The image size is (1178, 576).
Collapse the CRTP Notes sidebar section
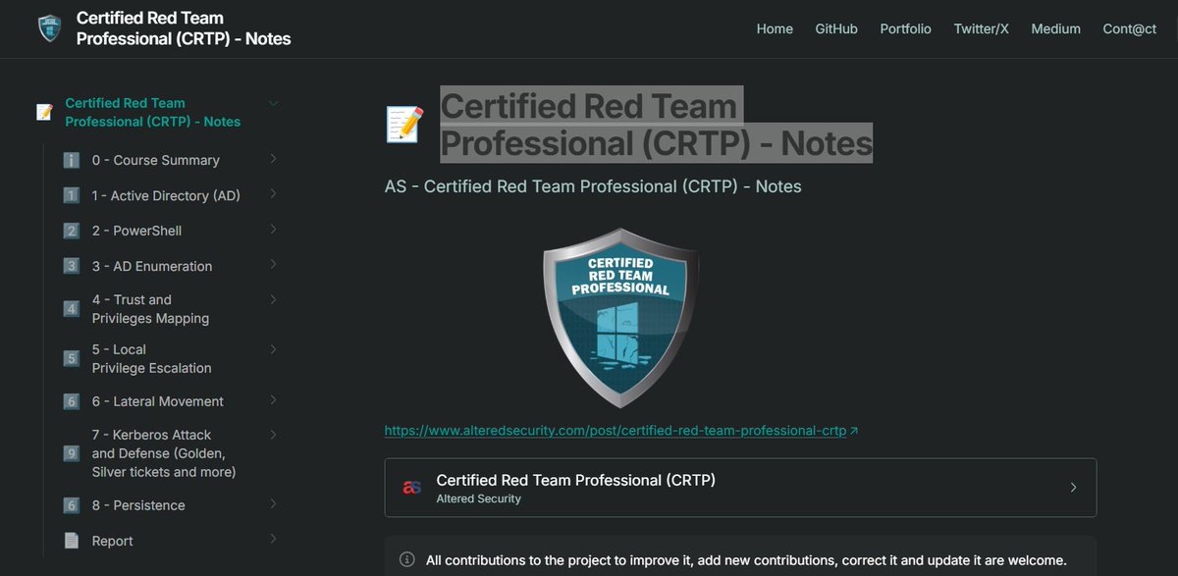pos(274,103)
